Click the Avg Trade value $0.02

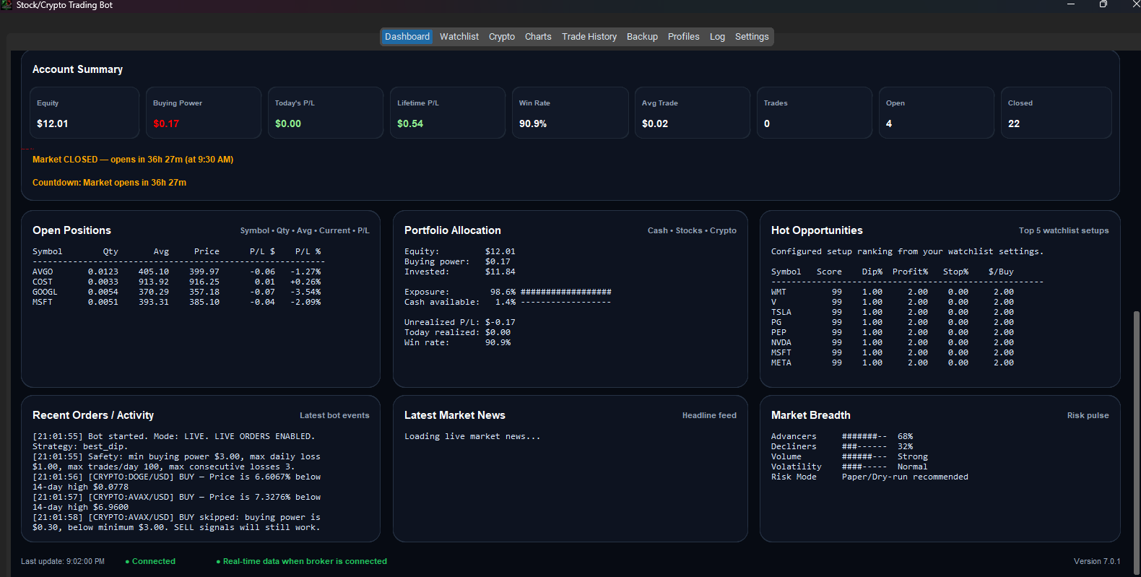[x=655, y=123]
